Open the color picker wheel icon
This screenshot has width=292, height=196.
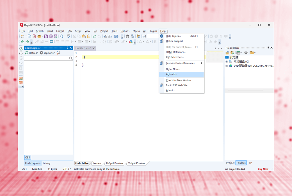point(131,42)
